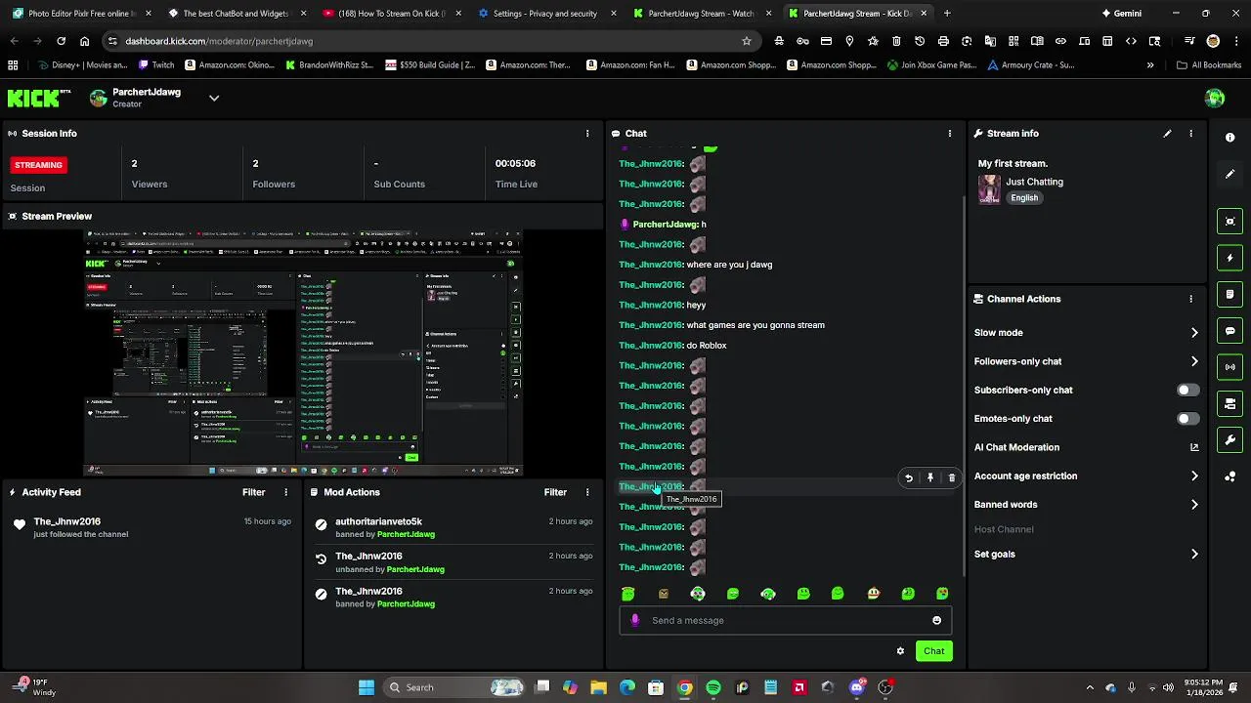
Task: Expand Account age restriction settings
Action: [1194, 476]
